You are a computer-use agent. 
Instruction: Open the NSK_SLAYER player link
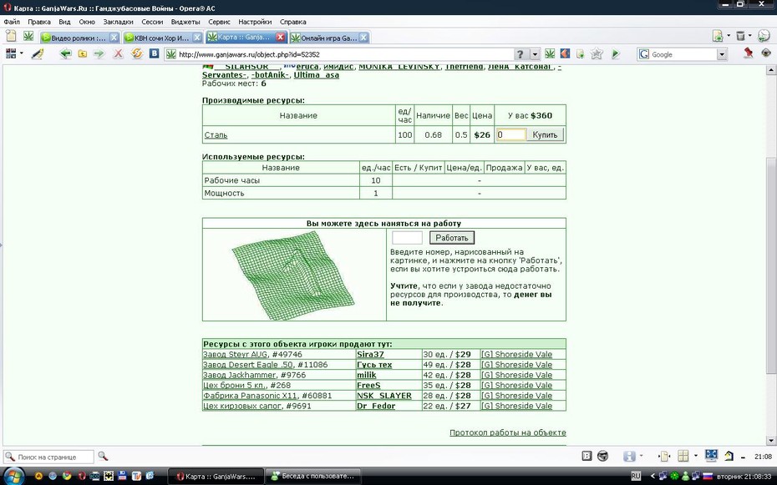[x=384, y=396]
